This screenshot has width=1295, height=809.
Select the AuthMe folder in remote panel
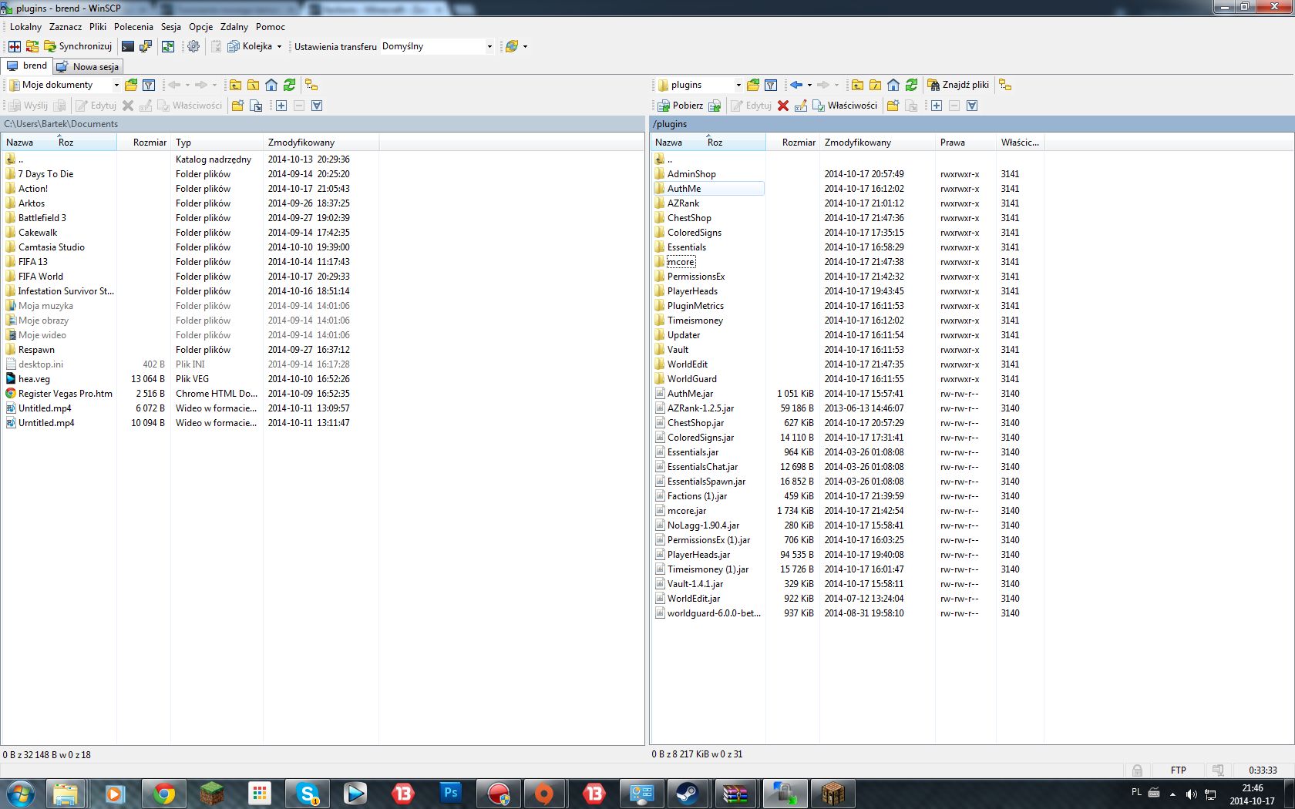coord(708,189)
